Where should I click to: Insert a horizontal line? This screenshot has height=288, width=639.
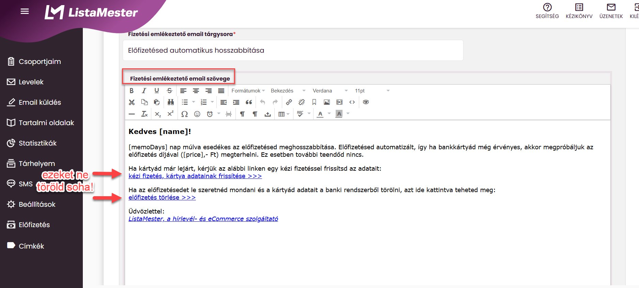coord(132,114)
